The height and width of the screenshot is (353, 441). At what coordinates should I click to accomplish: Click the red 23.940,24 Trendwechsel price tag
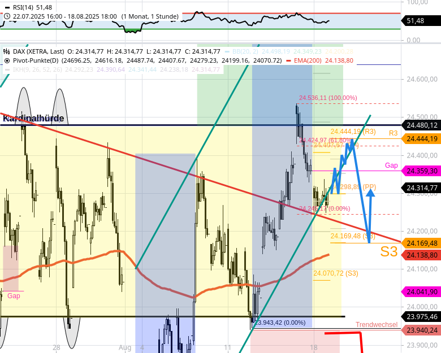point(421,330)
